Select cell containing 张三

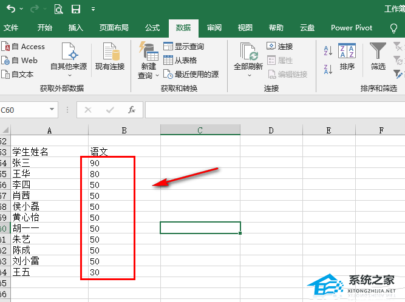click(49, 163)
